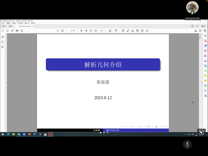Switch to the 工具 tab
The image size is (208, 156).
10,26
